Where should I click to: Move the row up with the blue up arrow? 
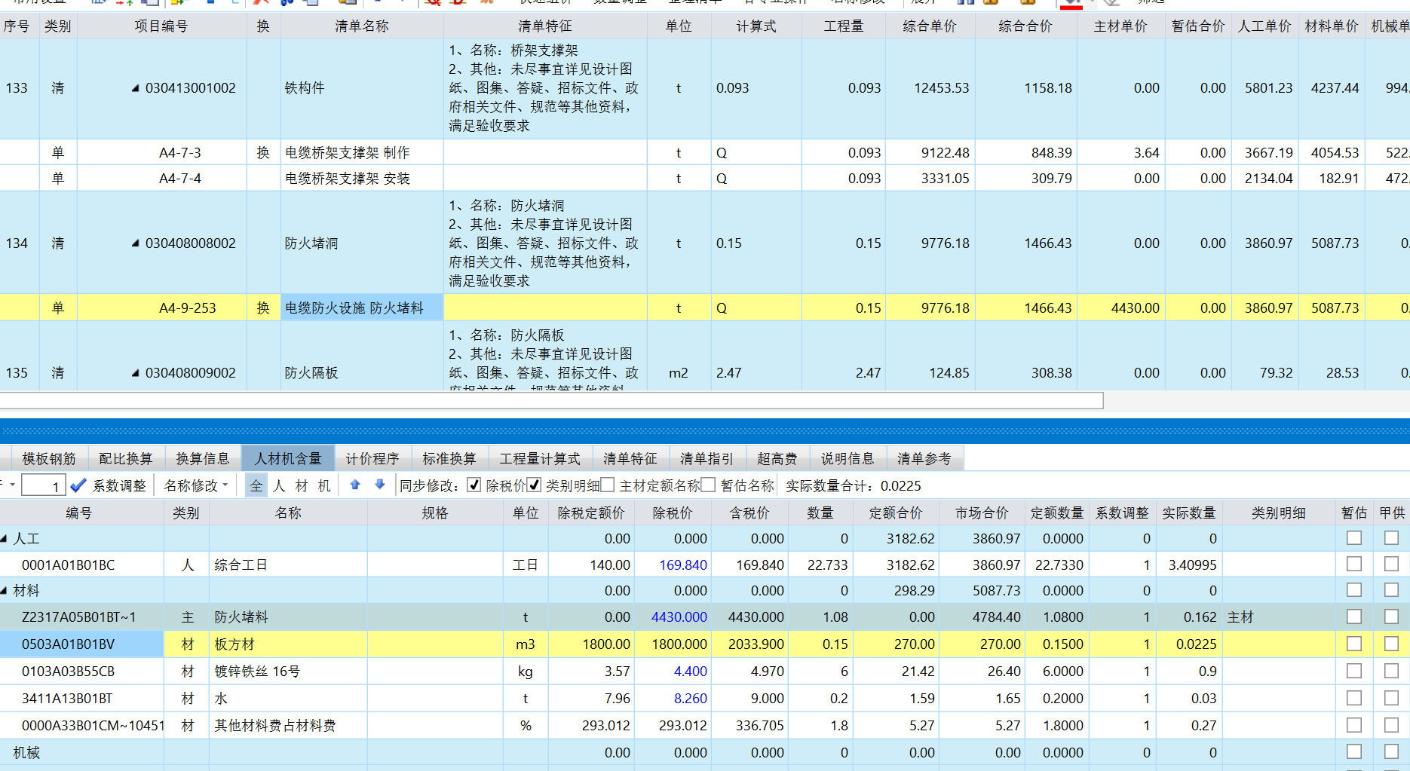(355, 485)
